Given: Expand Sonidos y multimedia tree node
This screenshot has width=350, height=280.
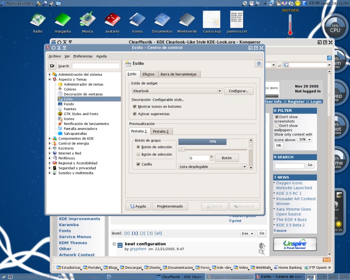Looking at the screenshot, I should (x=50, y=173).
